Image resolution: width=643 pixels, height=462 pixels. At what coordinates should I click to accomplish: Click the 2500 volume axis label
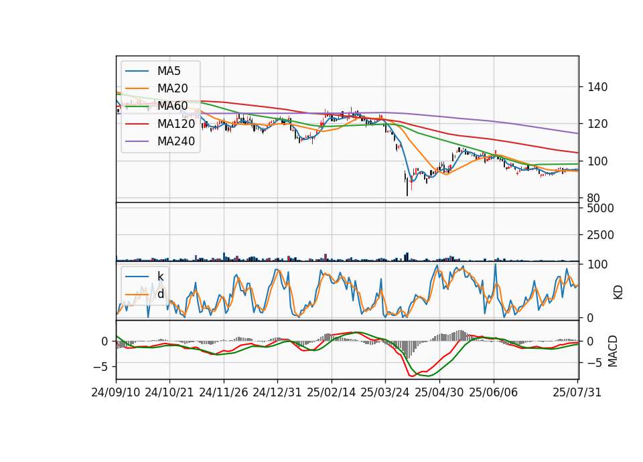(x=601, y=235)
